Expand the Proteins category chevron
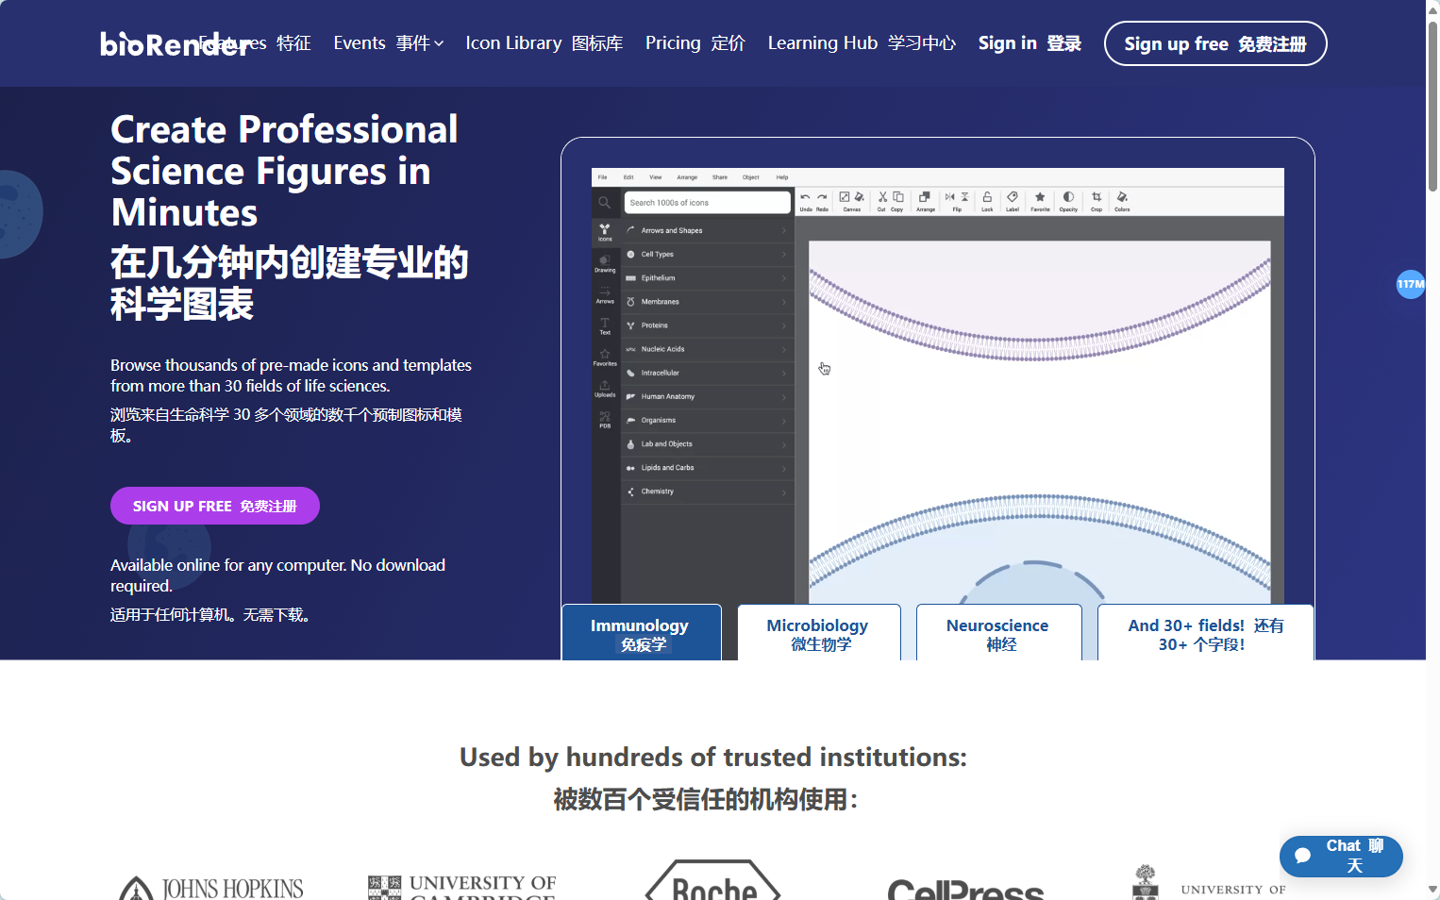This screenshot has height=900, width=1440. tap(783, 325)
